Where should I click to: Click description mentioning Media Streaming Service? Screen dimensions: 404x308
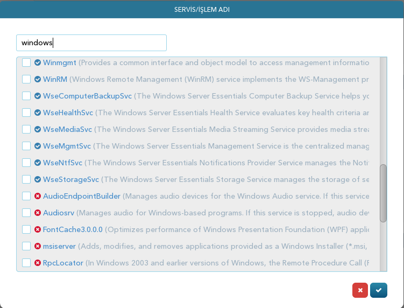click(x=232, y=129)
